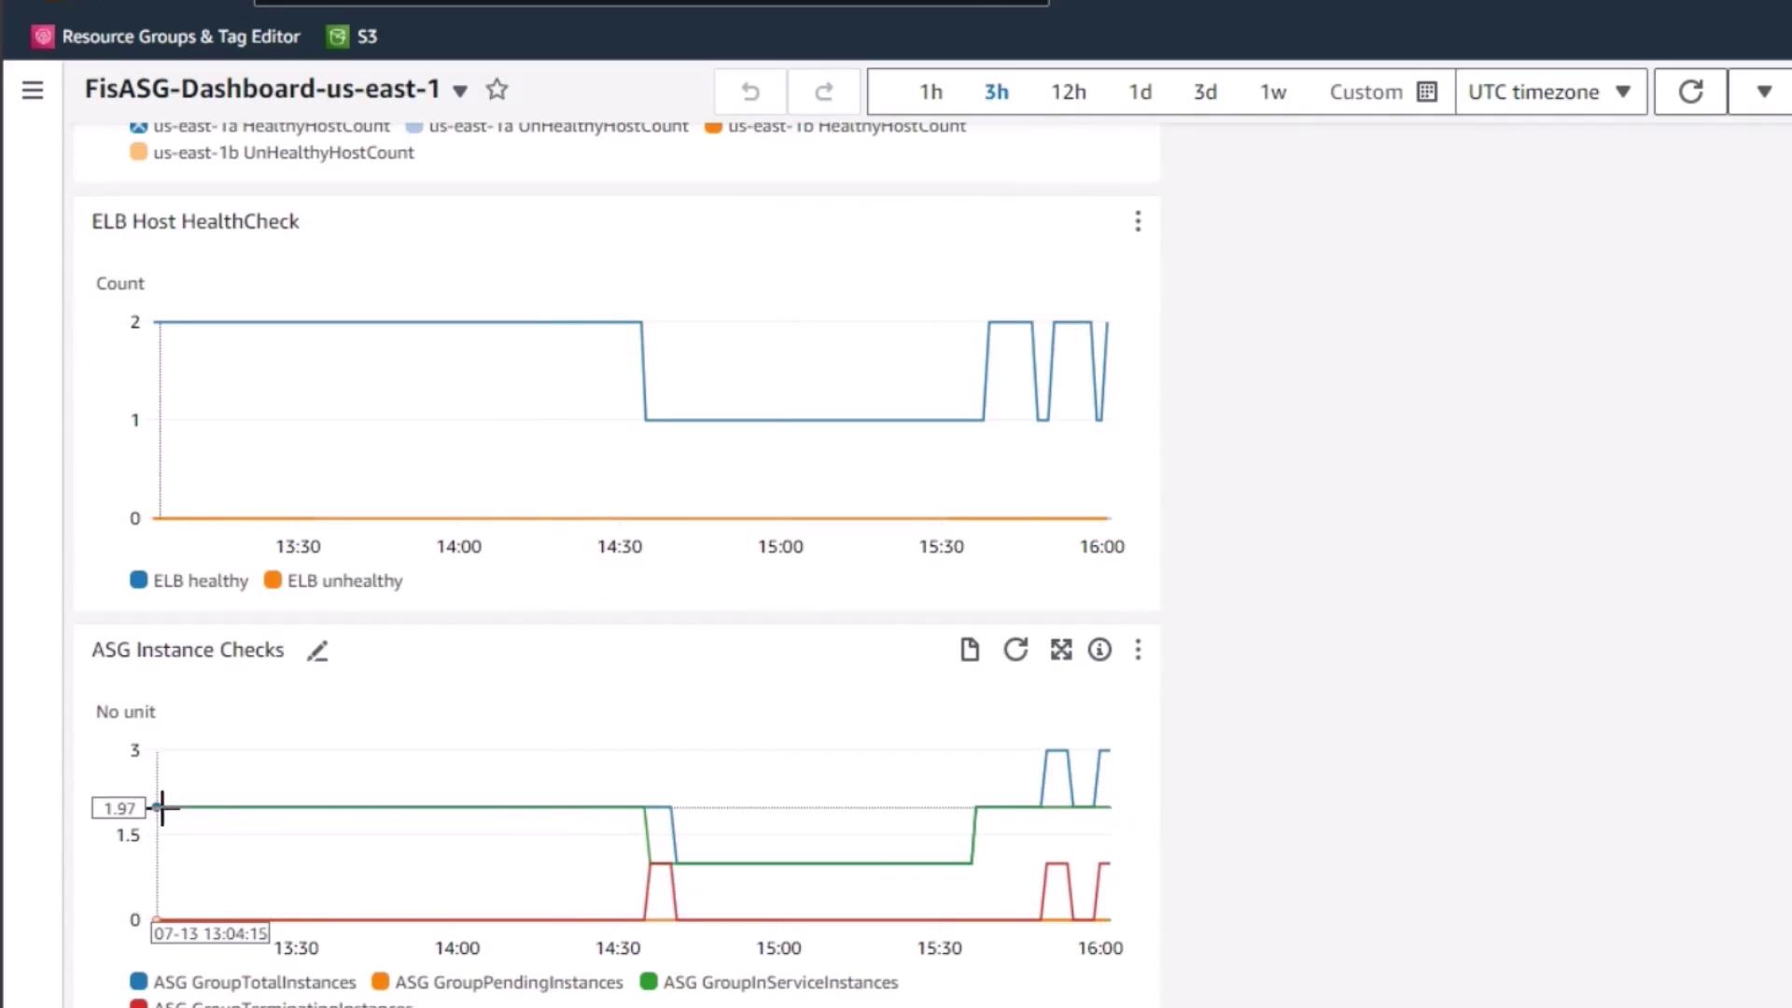Select the 1h time range
This screenshot has width=1792, height=1008.
tap(931, 91)
